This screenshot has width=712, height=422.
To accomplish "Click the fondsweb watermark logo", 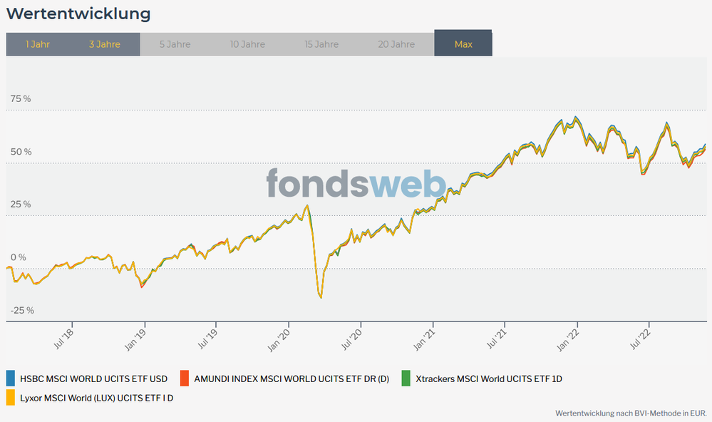I will click(x=356, y=183).
